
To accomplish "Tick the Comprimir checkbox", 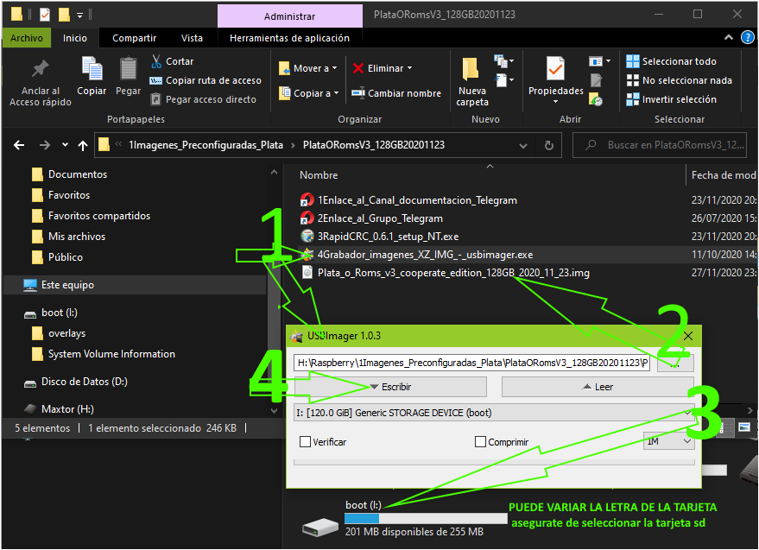I will point(480,442).
